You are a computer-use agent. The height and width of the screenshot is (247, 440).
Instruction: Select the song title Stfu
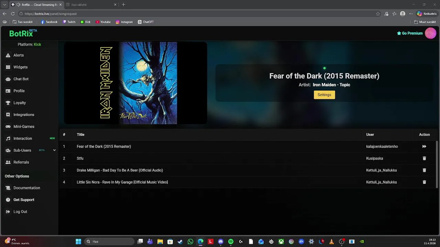pos(80,158)
